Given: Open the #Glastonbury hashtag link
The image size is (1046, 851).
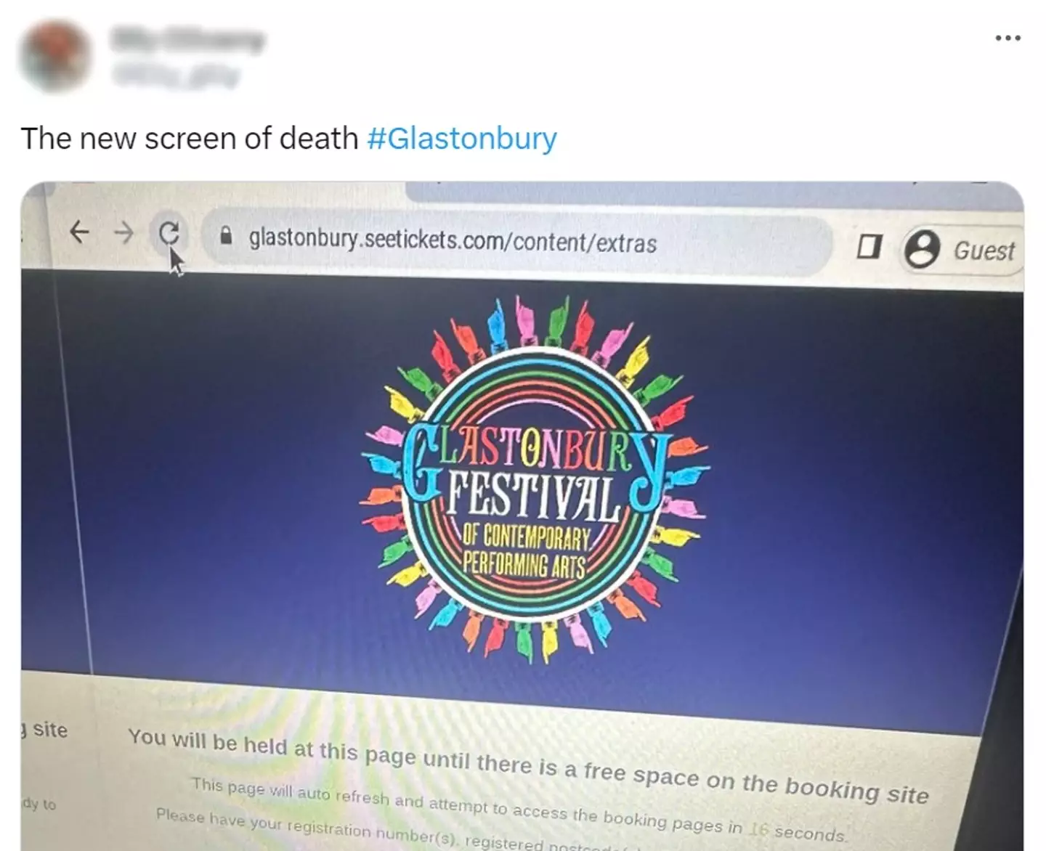Looking at the screenshot, I should tap(462, 138).
